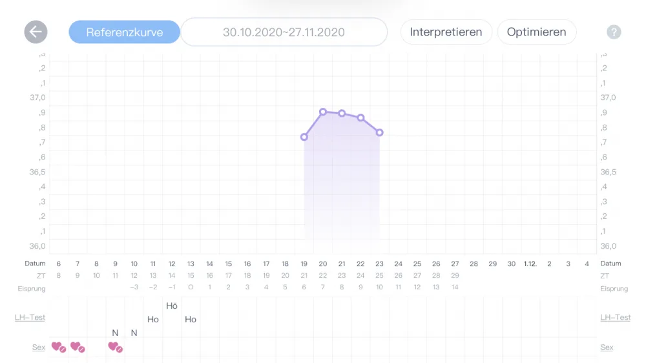Open the left LH-Test link

pos(30,317)
